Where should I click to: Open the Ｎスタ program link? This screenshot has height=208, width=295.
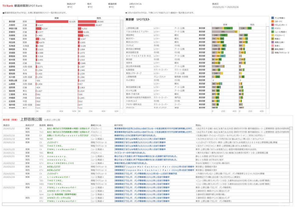(50, 139)
